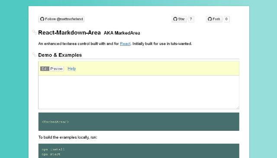The height and width of the screenshot is (158, 277).
Task: Click the npm start code line
Action: click(x=51, y=154)
